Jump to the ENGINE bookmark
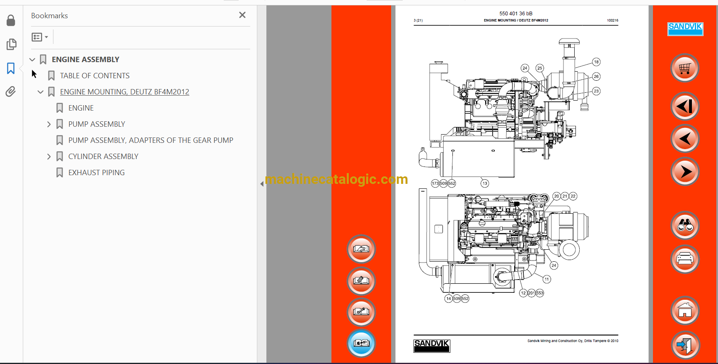718x364 pixels. [81, 108]
